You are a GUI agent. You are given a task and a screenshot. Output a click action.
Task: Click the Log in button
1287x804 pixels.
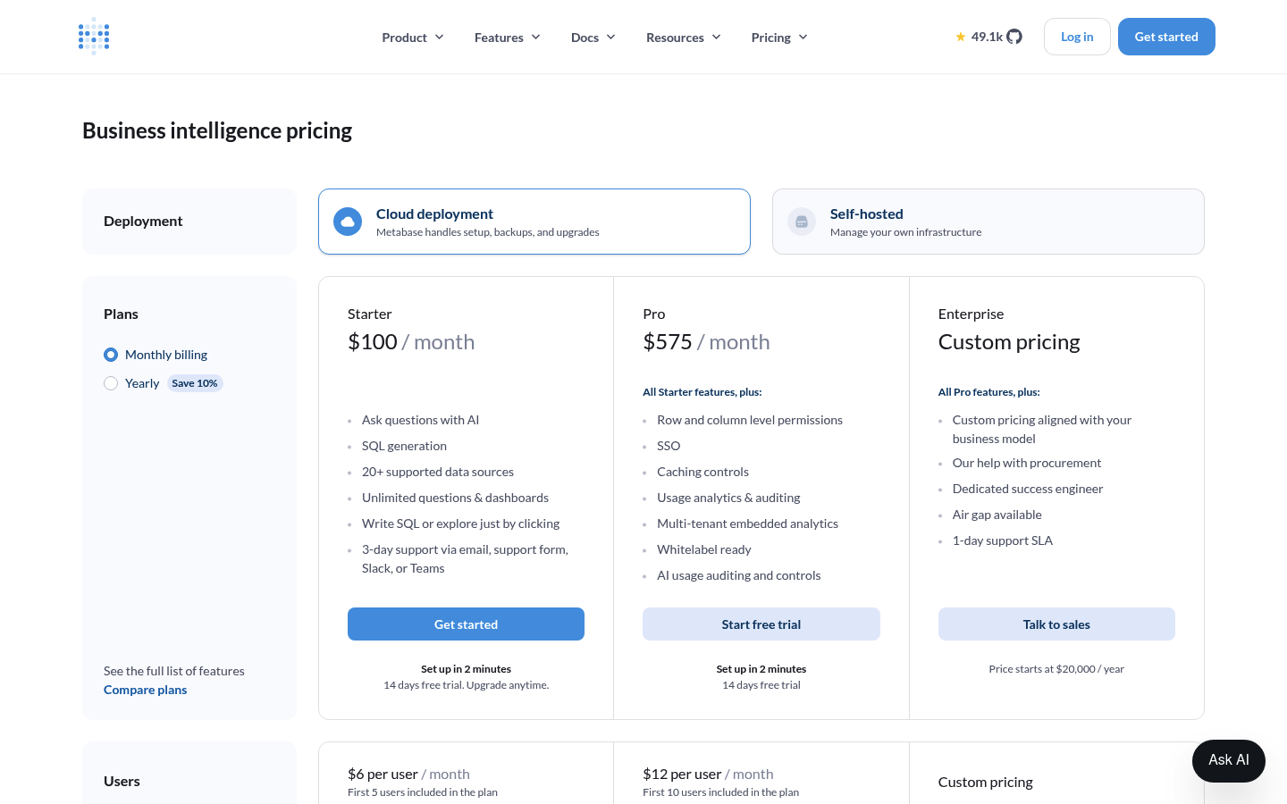[x=1077, y=37]
